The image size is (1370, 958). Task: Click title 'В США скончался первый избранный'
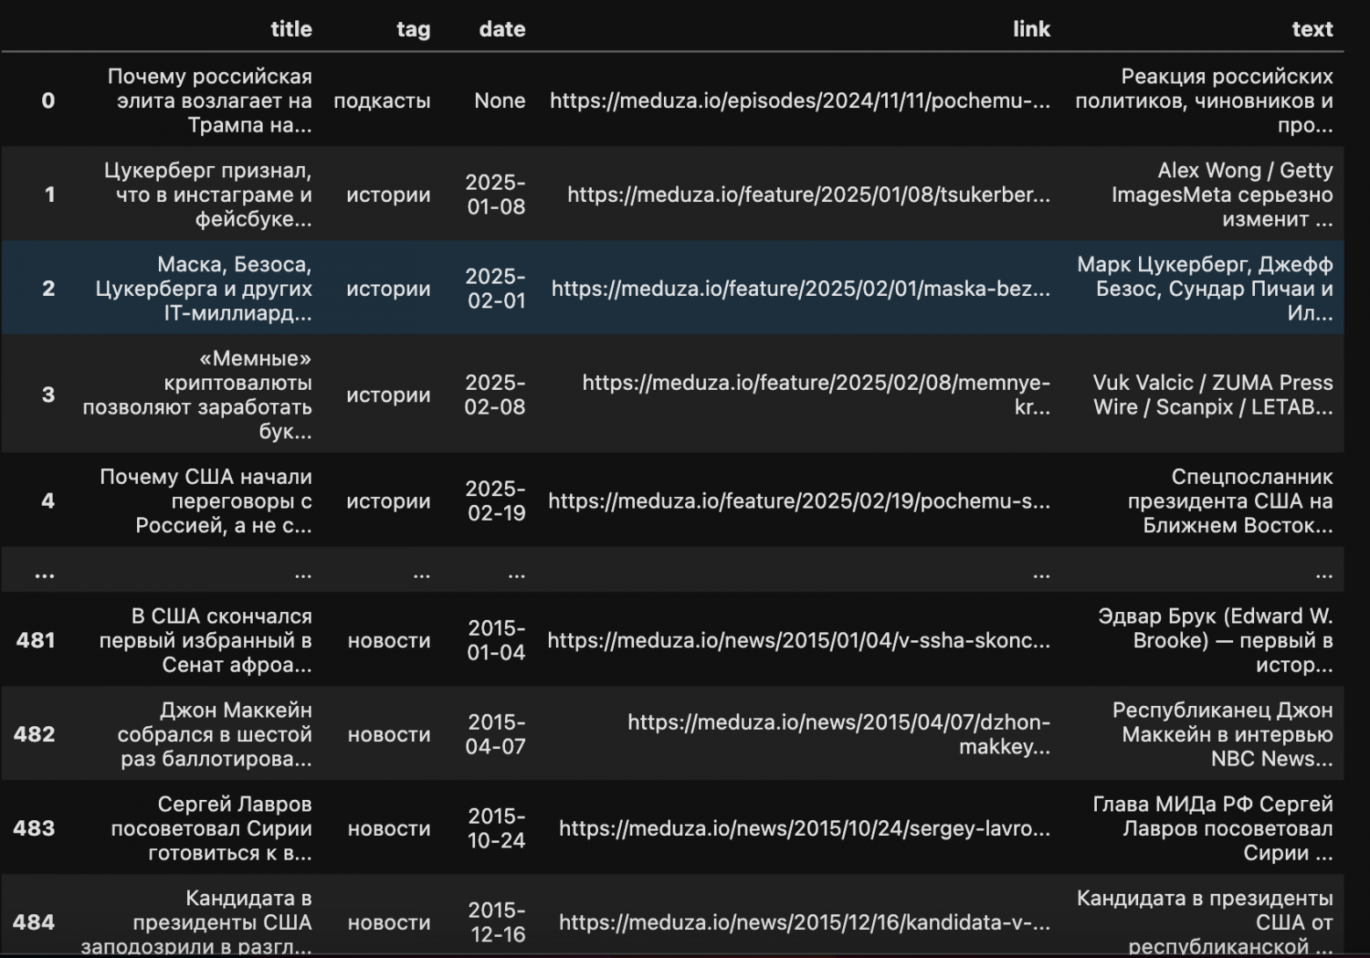[205, 640]
